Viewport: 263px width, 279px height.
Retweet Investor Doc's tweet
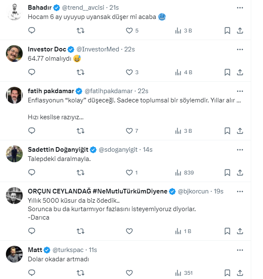coord(80,72)
